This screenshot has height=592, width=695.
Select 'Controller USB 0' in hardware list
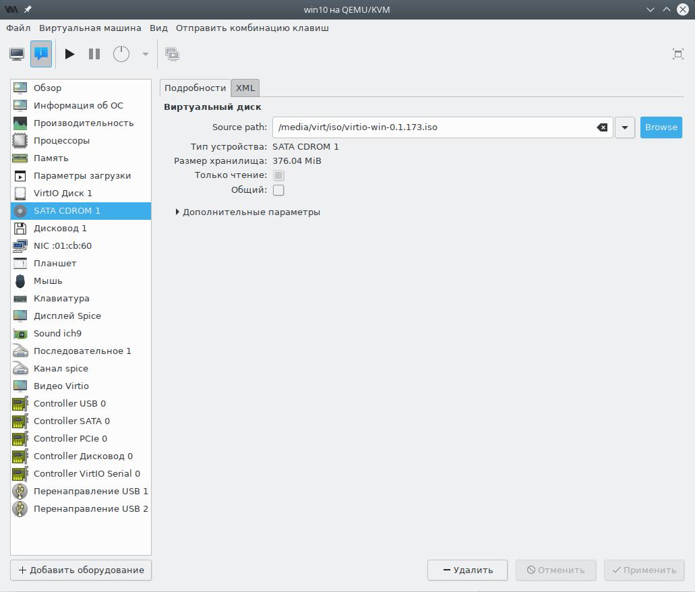pos(69,403)
